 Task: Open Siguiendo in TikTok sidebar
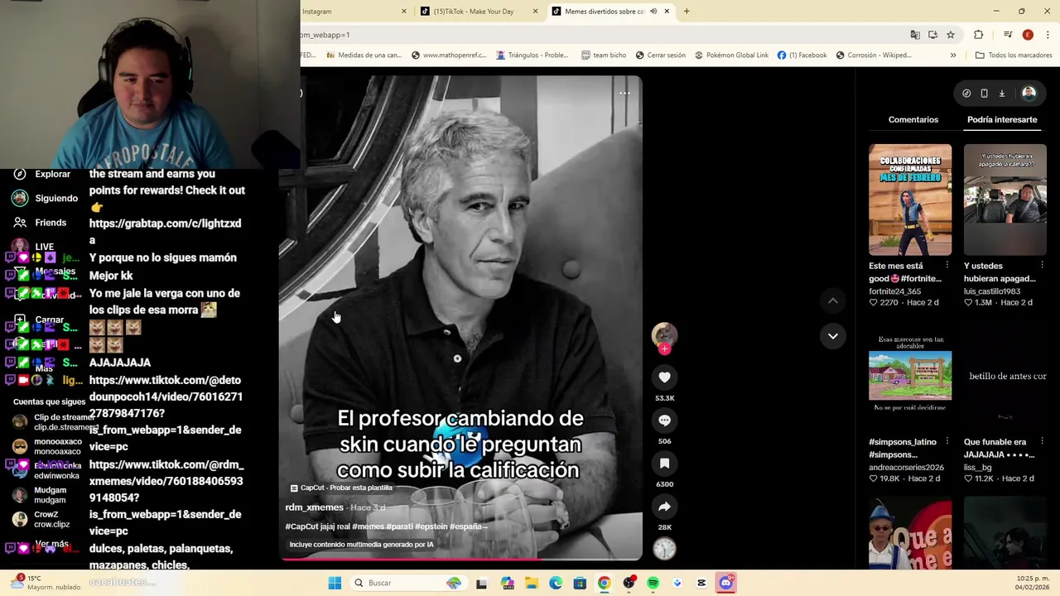point(45,198)
